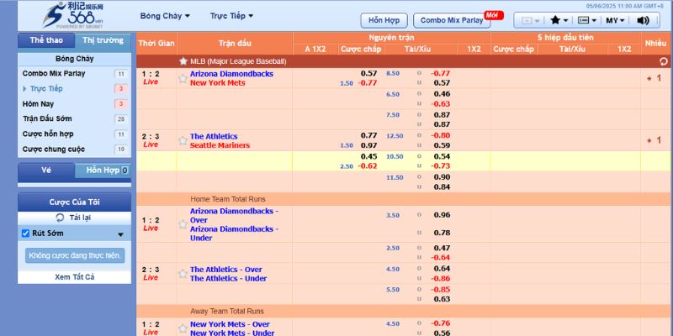Click over odds -0.76 for New York Mets

(440, 323)
